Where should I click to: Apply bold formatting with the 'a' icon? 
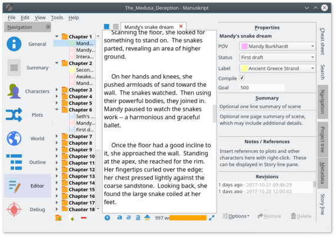119,218
